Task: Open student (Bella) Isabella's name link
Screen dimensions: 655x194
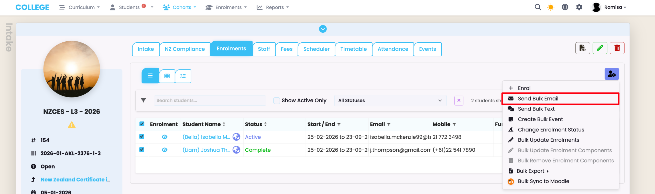Action: coord(206,137)
